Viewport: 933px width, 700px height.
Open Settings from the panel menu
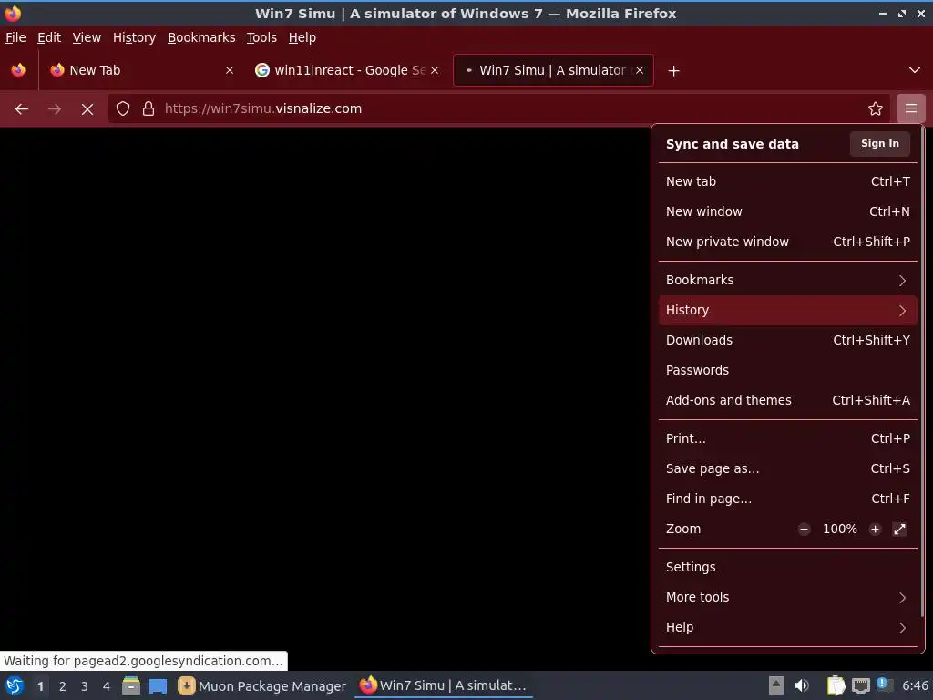pos(788,567)
